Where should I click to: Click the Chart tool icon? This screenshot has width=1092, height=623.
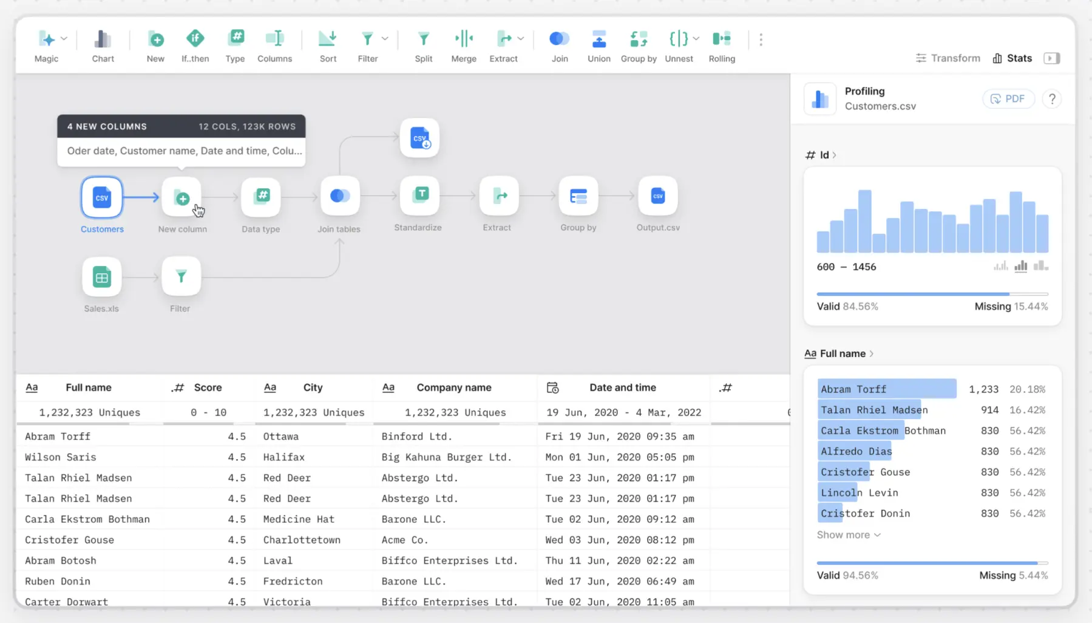tap(103, 40)
